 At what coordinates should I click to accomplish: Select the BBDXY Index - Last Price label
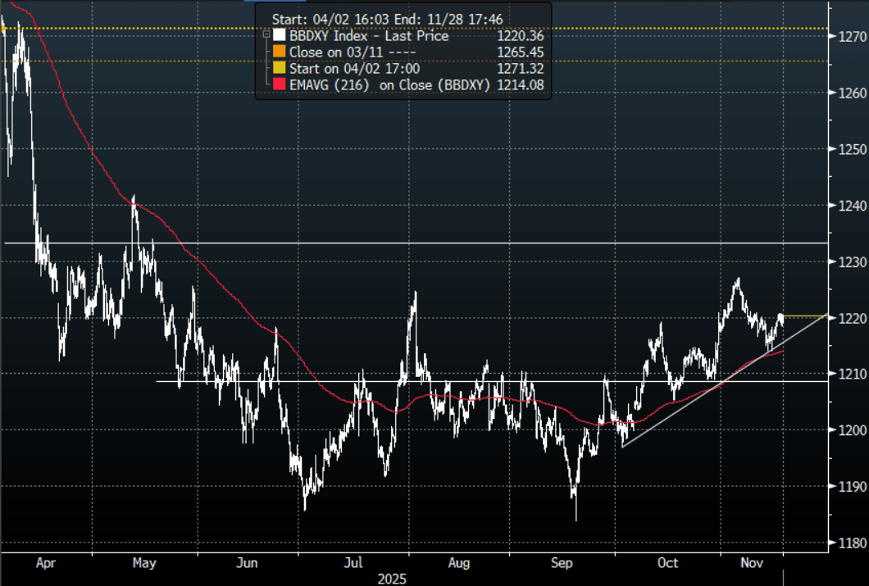(x=369, y=36)
